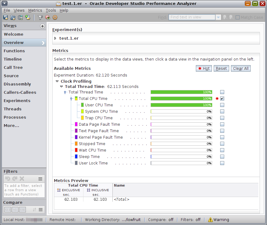The image size is (267, 225).
Task: Click the Aggregate Experiments flask-plus icon
Action: click(x=28, y=17)
